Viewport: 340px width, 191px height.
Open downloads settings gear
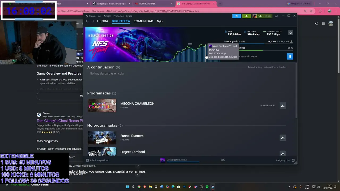pos(291,33)
